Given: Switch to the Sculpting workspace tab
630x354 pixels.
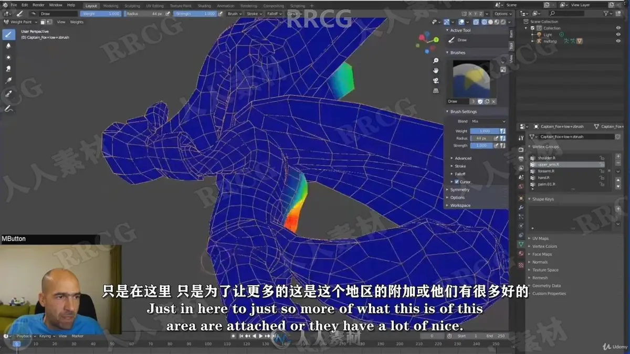Looking at the screenshot, I should [132, 6].
